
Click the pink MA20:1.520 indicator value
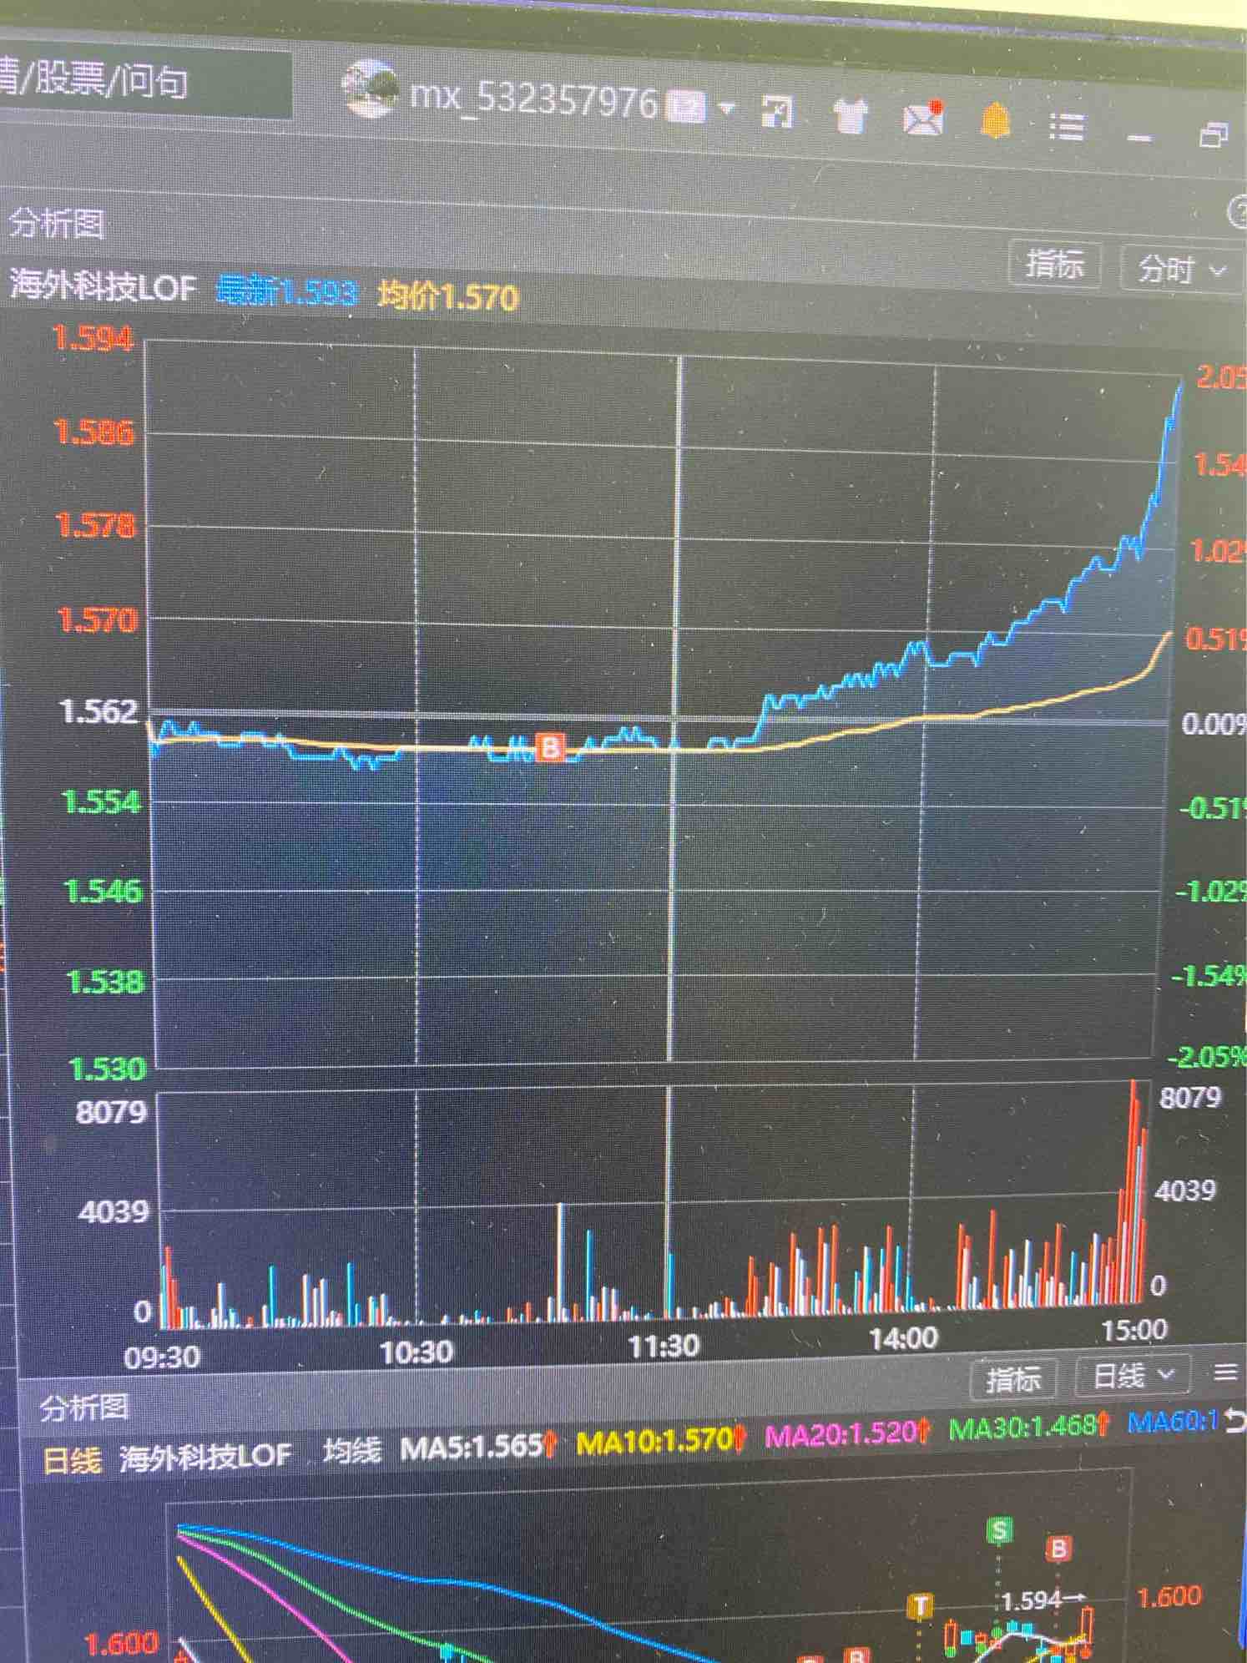[847, 1433]
